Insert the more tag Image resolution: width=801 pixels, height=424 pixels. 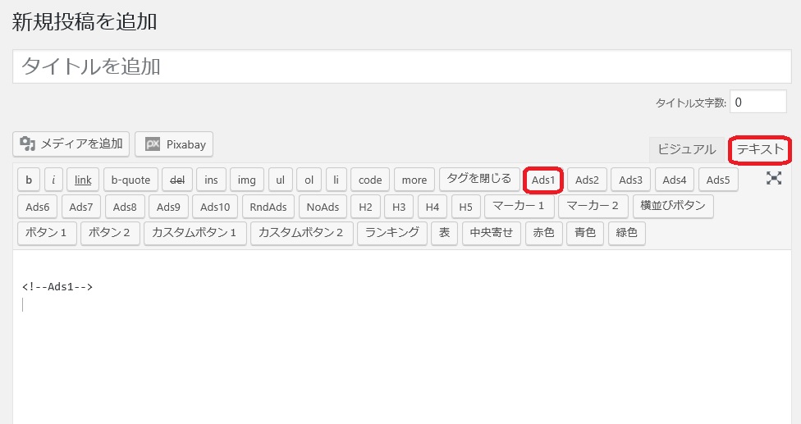click(414, 180)
